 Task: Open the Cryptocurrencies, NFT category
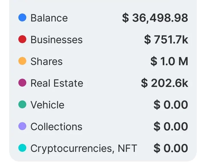tap(84, 148)
